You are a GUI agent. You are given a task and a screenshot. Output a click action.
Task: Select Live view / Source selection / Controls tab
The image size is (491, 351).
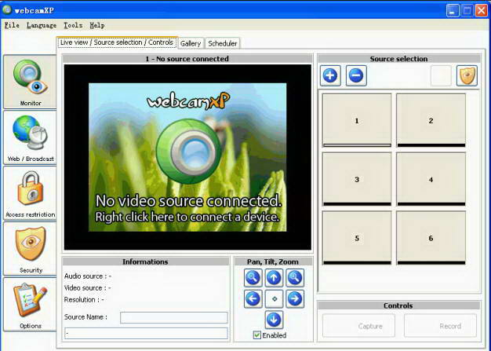tap(117, 42)
